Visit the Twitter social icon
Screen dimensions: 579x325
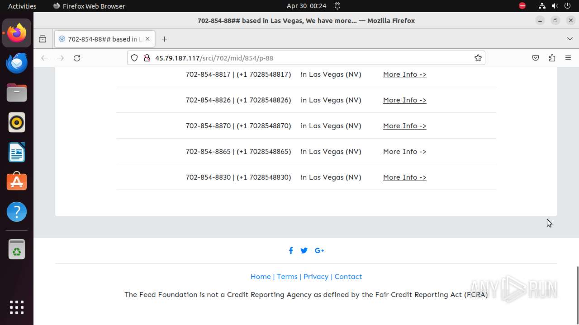[x=304, y=251]
